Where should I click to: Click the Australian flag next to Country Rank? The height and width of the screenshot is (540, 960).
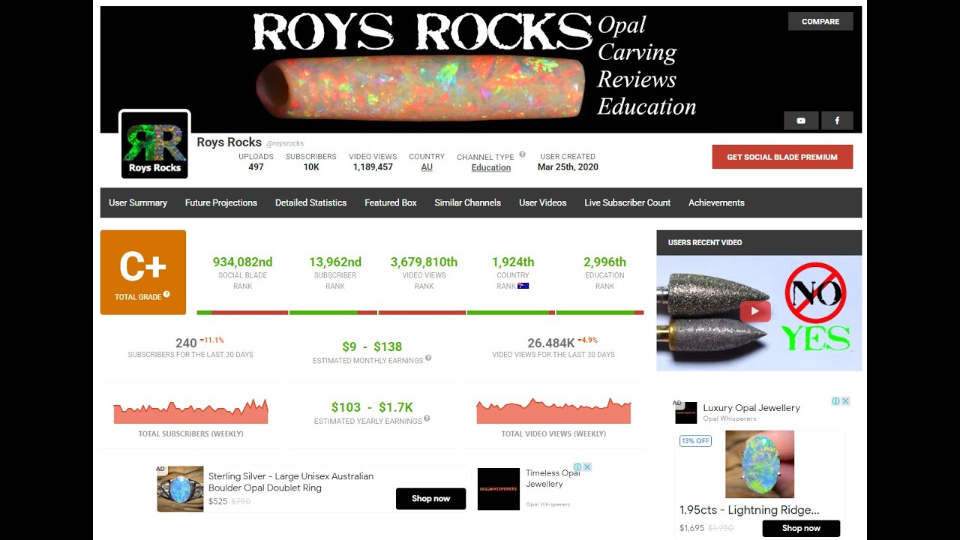(523, 286)
